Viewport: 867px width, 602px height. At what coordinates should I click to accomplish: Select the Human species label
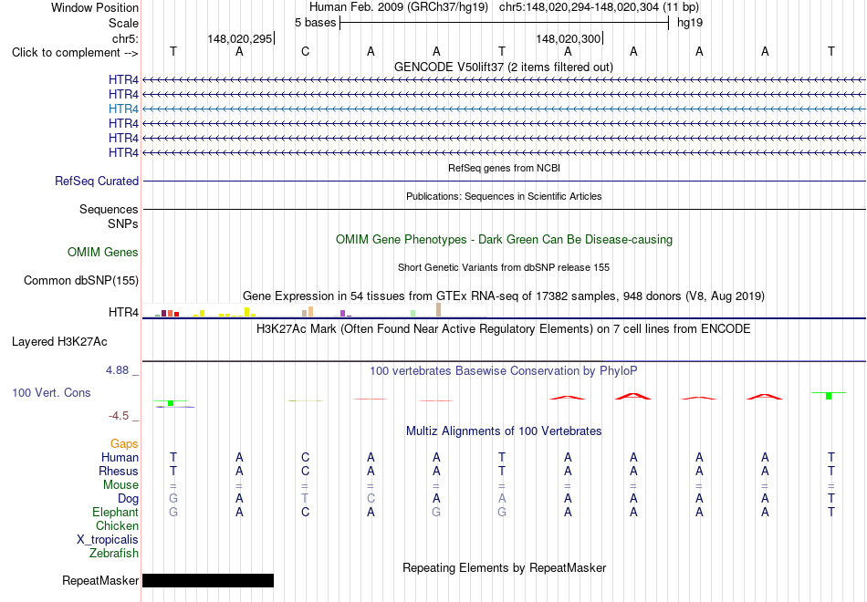120,457
